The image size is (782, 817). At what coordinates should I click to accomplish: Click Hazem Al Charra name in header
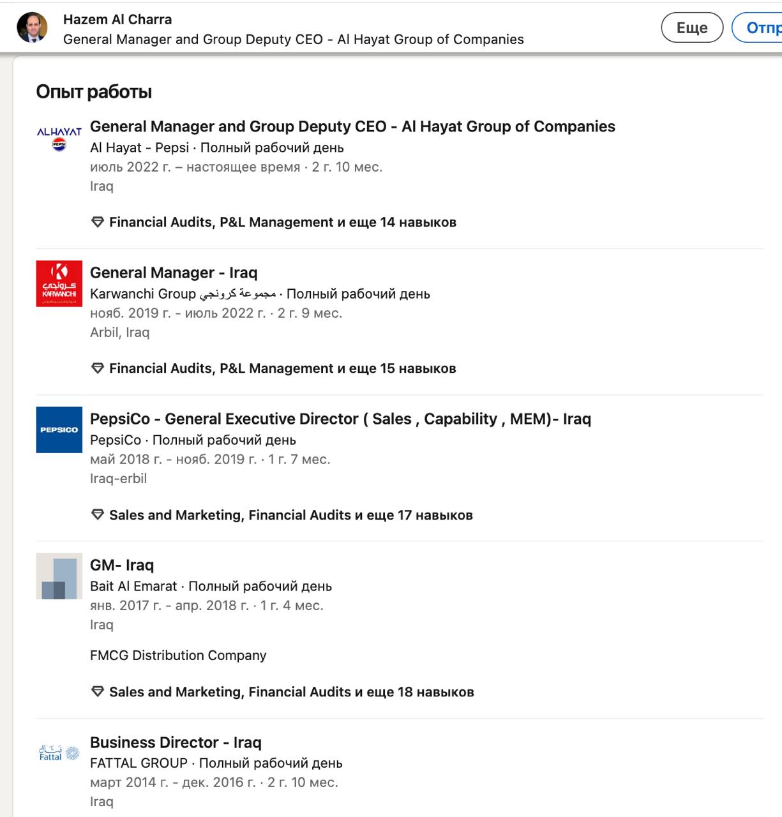click(x=117, y=19)
